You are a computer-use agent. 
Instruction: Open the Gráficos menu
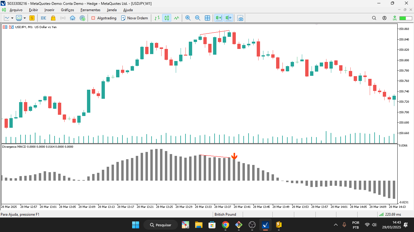(x=67, y=10)
